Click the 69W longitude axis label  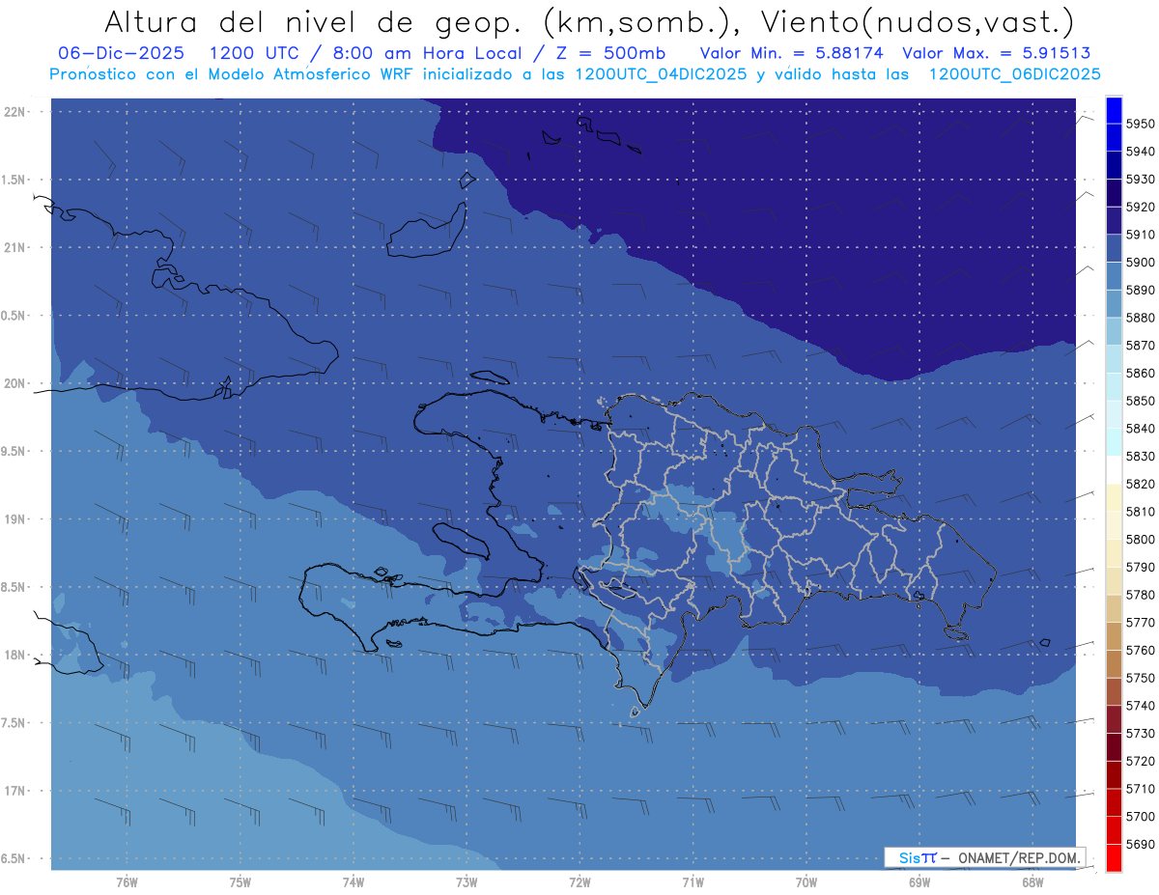click(x=919, y=881)
